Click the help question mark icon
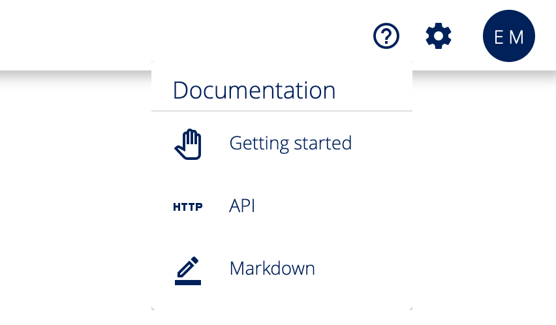Image resolution: width=556 pixels, height=325 pixels. (386, 36)
